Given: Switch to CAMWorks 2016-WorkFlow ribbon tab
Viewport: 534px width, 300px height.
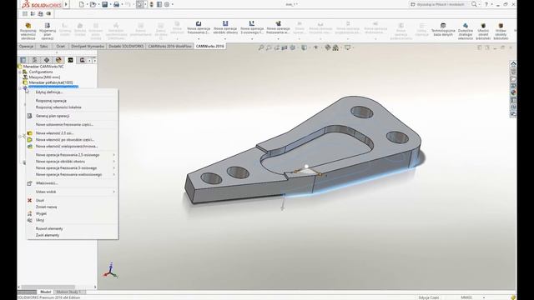Looking at the screenshot, I should [170, 47].
